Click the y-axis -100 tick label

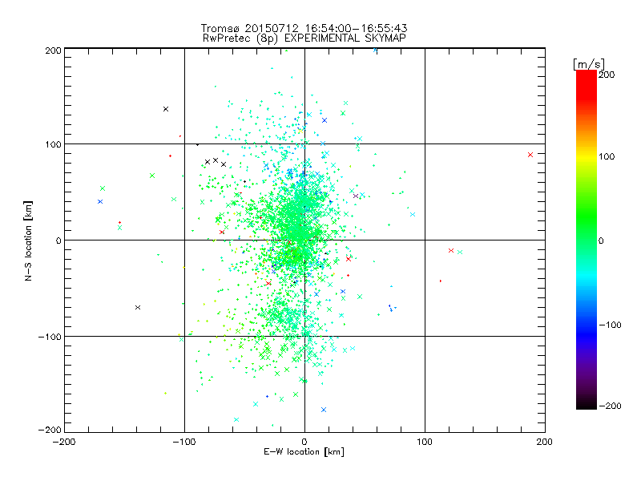point(50,337)
